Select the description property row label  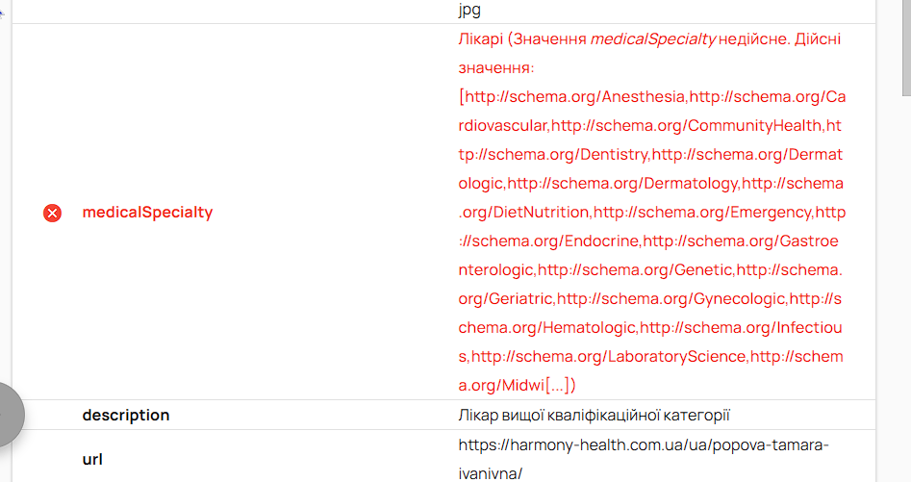point(126,416)
